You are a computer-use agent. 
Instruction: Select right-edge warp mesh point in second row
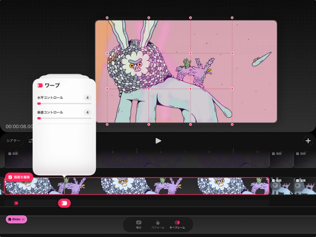point(232,53)
